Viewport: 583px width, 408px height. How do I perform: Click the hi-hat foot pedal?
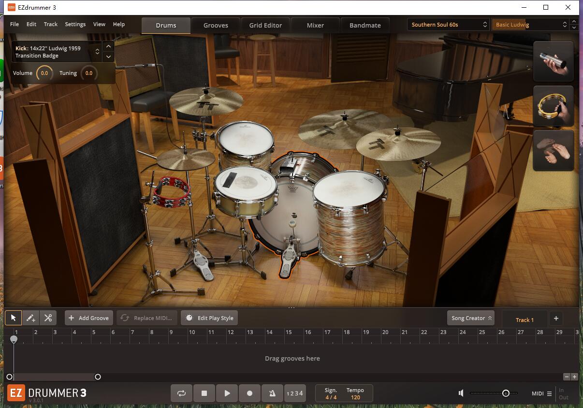(203, 265)
